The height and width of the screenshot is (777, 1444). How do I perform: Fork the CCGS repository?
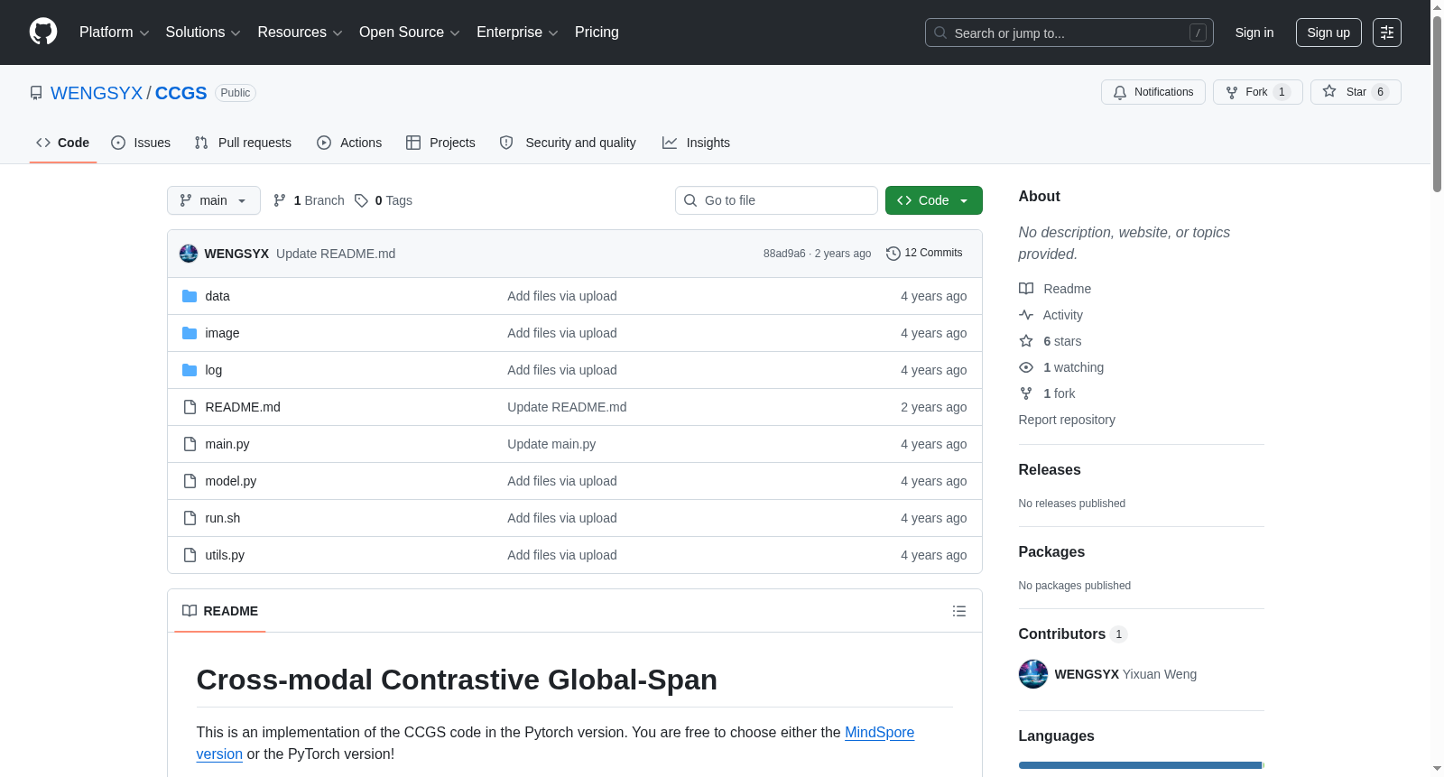[1258, 92]
